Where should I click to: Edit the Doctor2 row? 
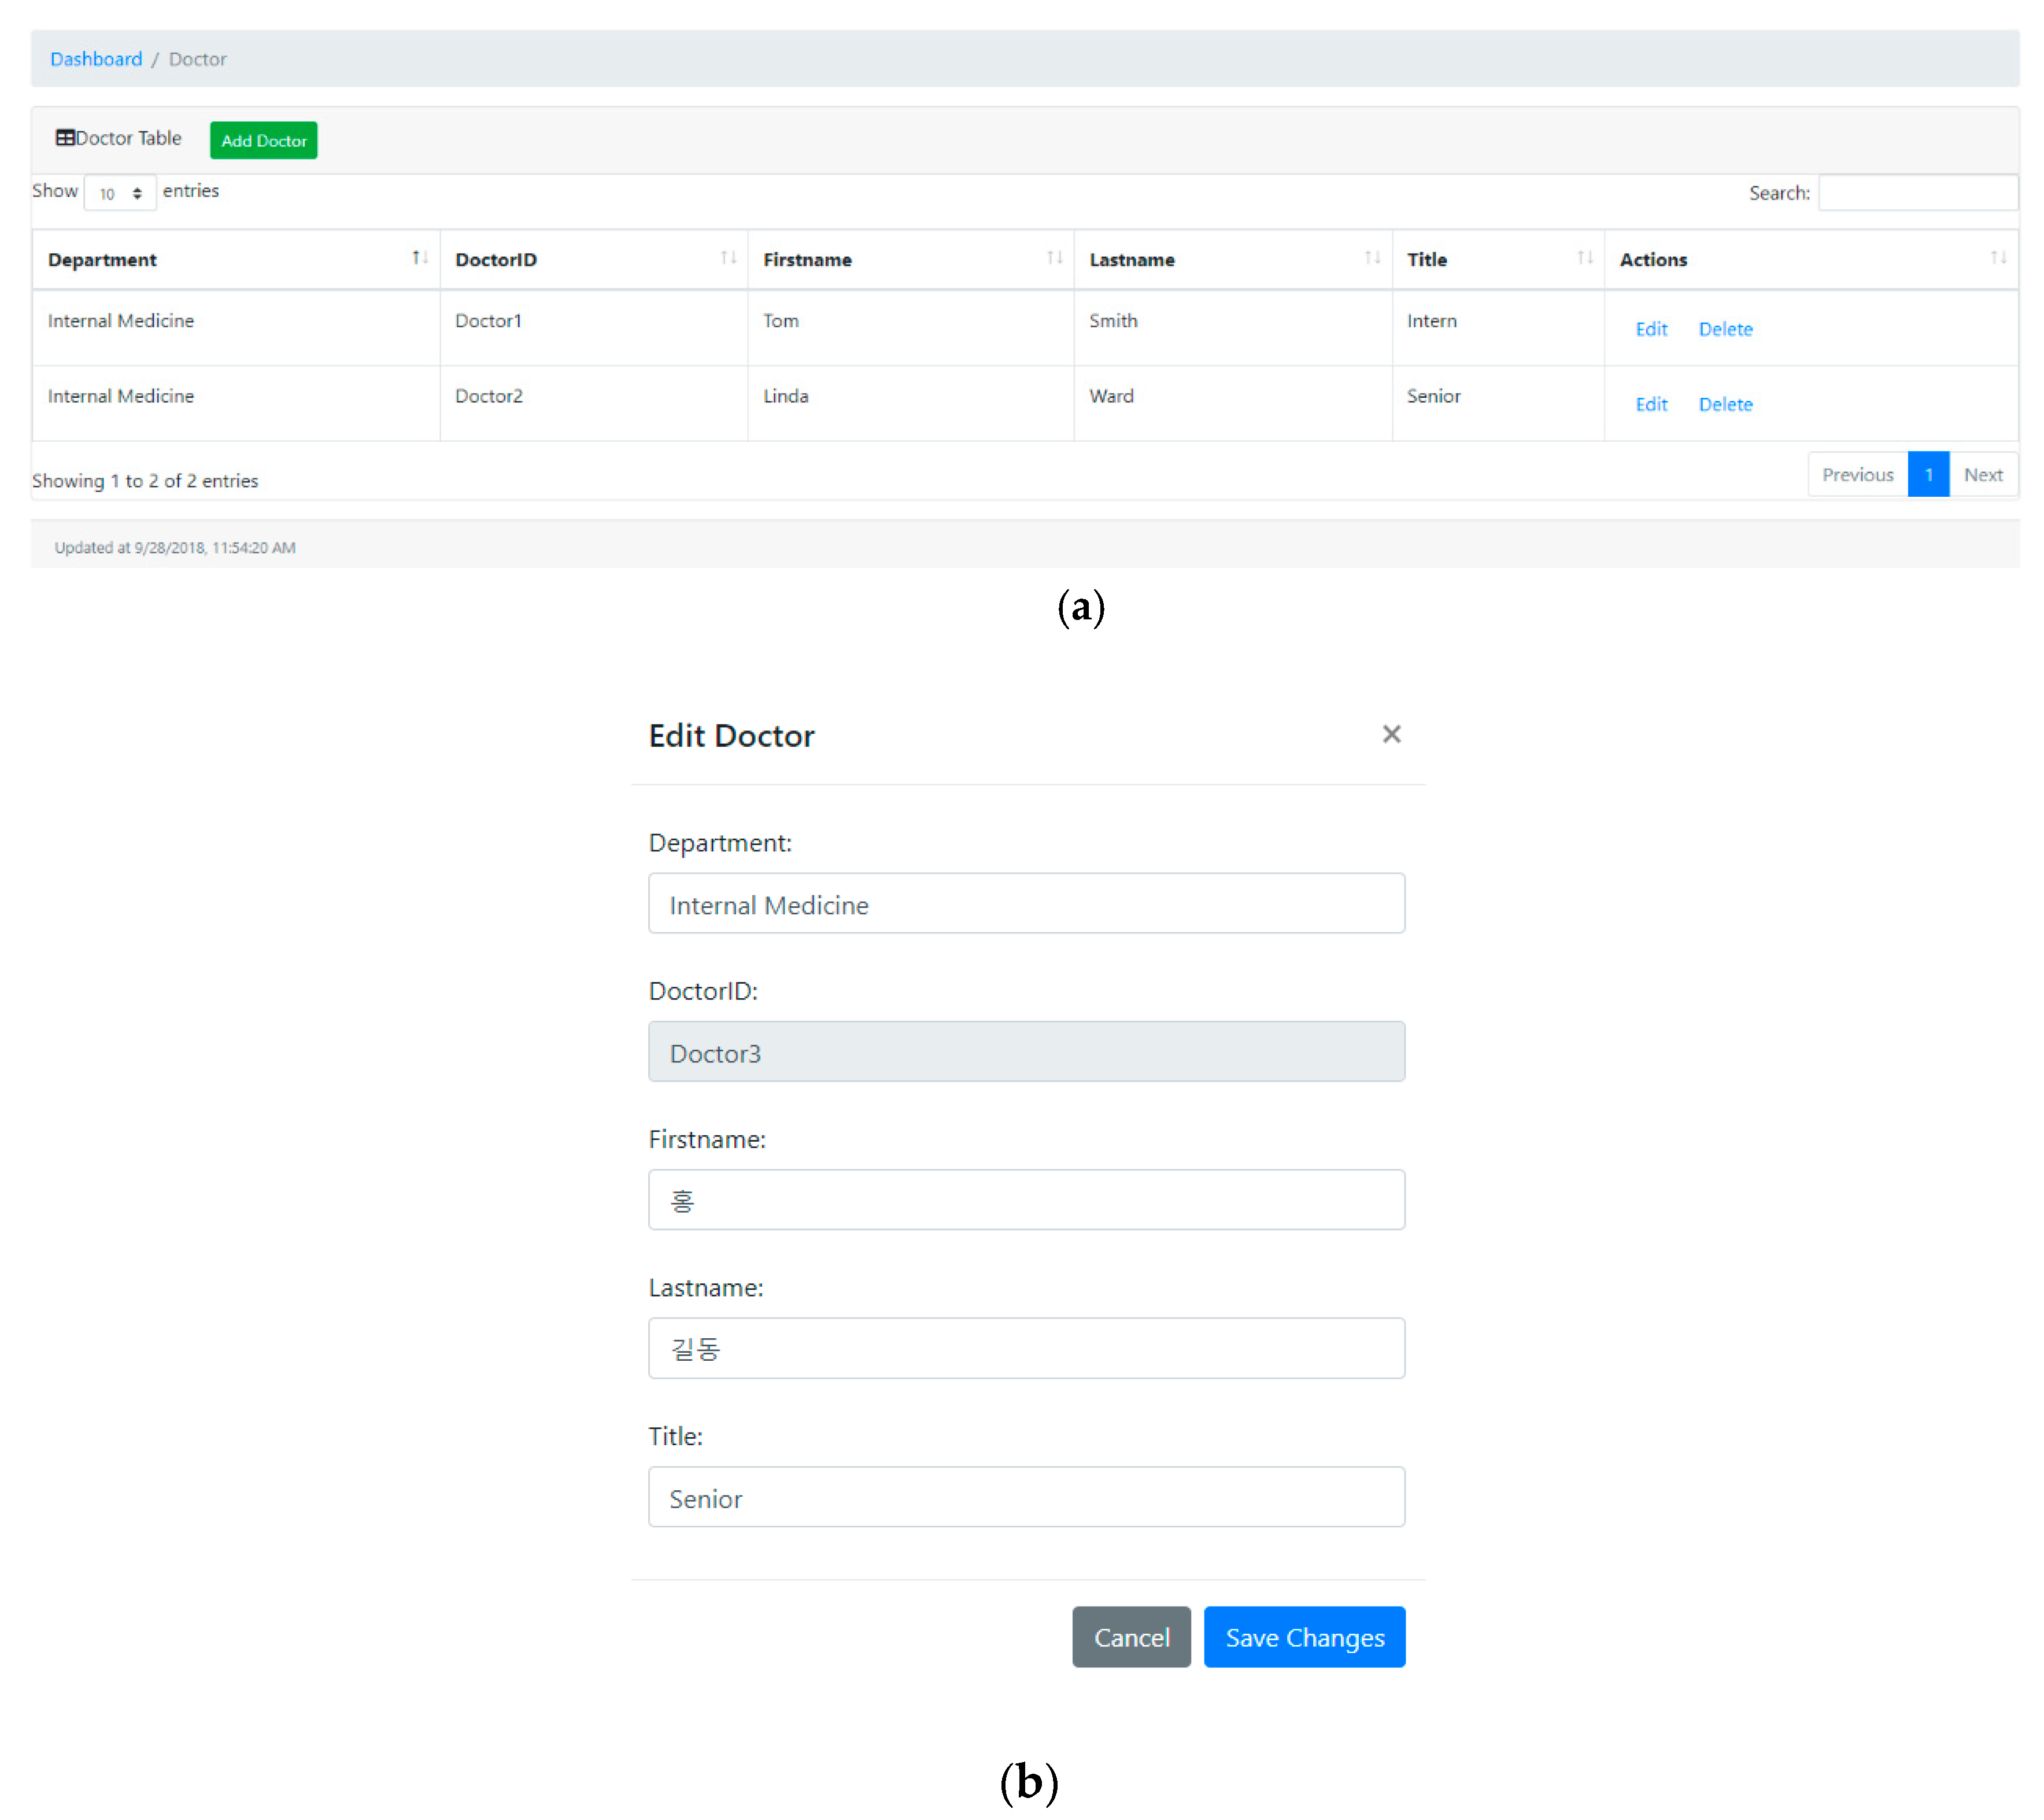[x=1651, y=404]
